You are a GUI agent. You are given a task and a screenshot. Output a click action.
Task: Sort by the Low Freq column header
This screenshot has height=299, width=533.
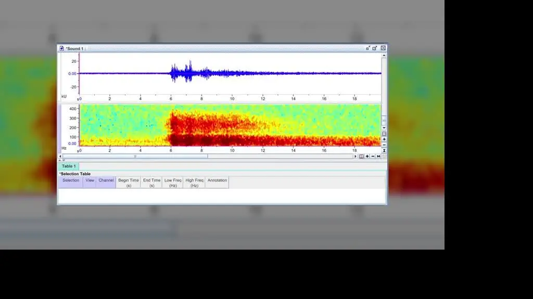(x=173, y=183)
